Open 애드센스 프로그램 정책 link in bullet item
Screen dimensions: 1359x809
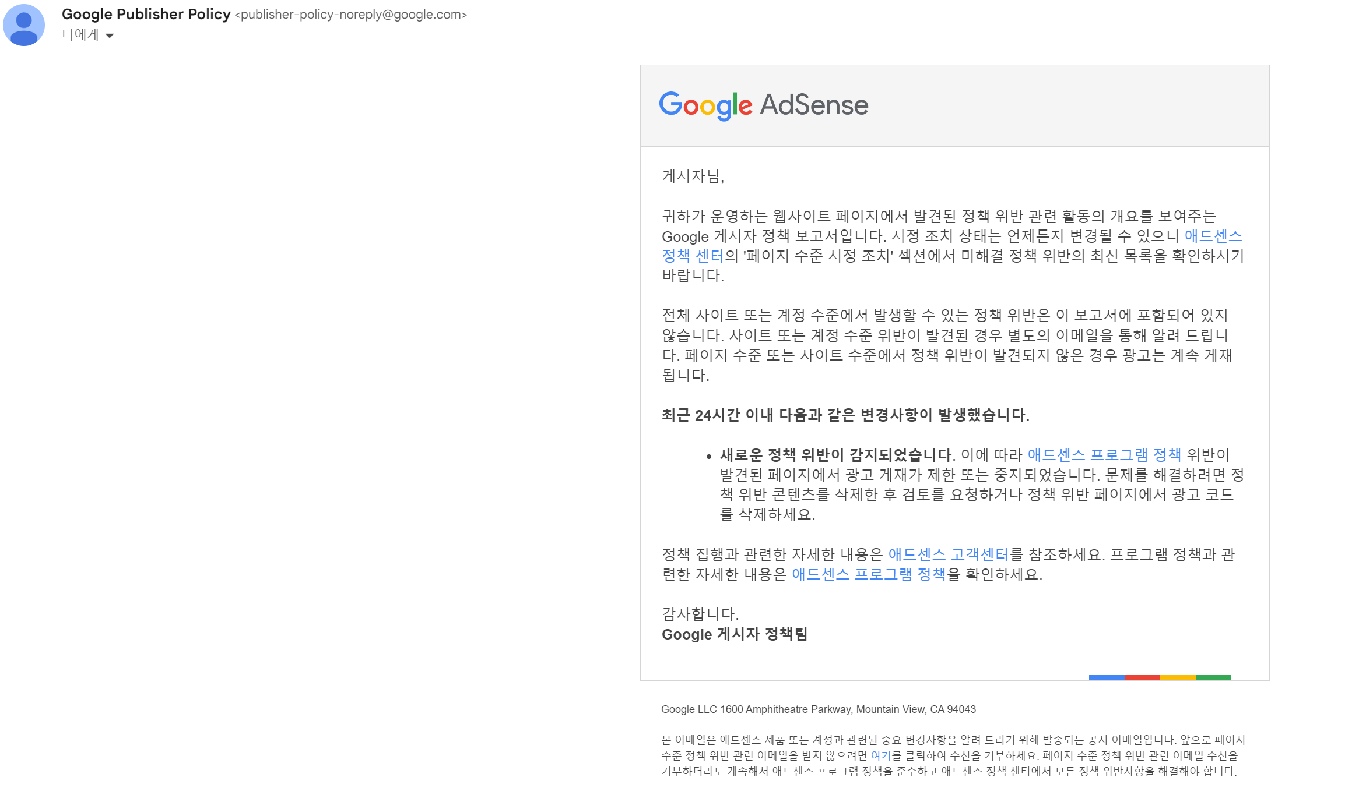coord(1104,455)
